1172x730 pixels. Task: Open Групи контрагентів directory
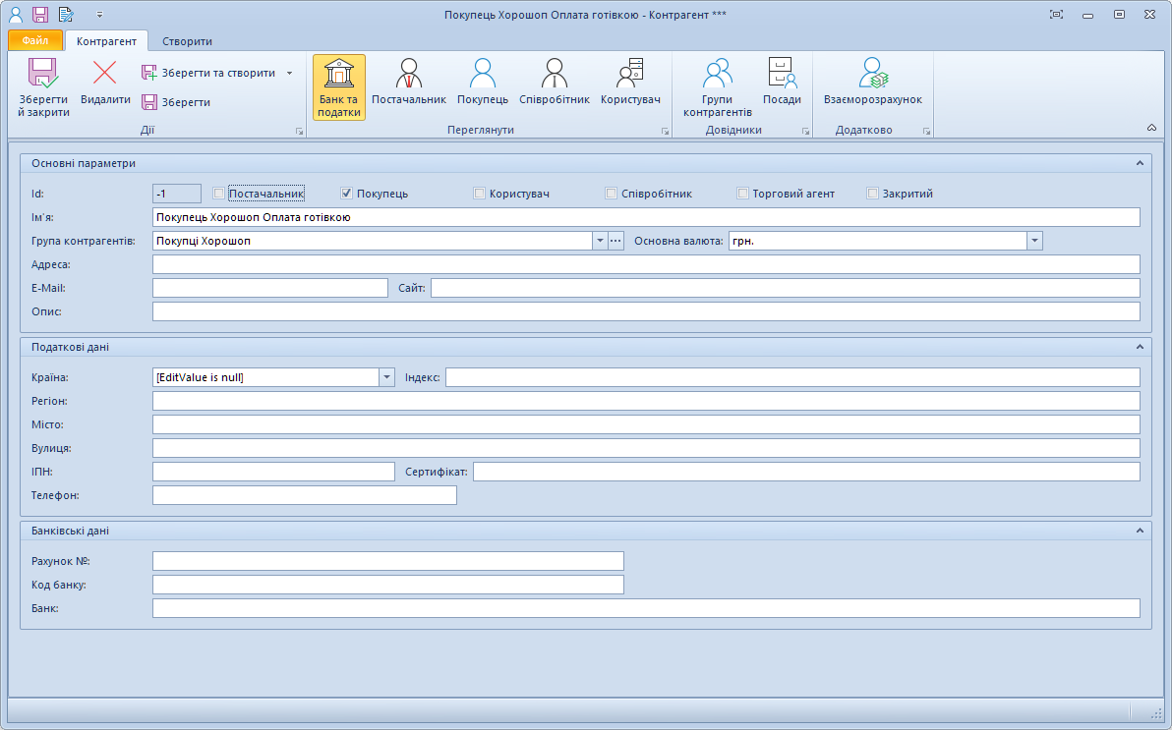coord(718,87)
